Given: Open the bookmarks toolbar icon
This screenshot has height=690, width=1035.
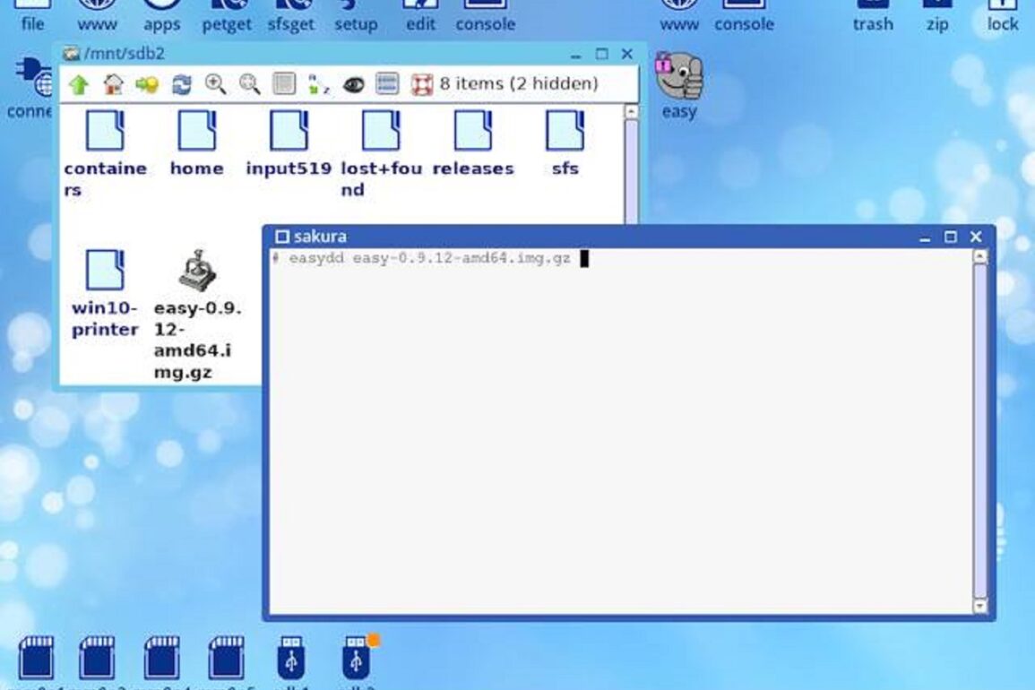Looking at the screenshot, I should coord(147,85).
